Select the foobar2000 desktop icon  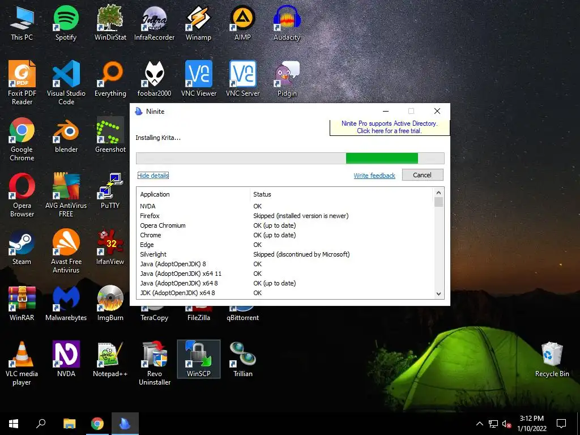point(154,79)
